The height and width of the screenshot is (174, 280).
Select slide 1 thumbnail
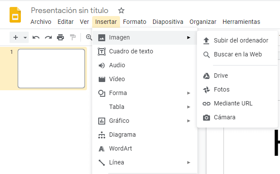click(51, 69)
